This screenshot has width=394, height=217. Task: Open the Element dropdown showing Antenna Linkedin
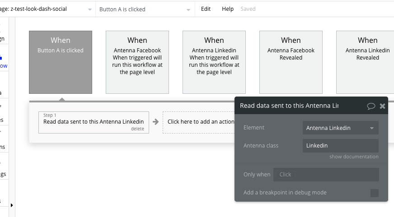click(340, 128)
